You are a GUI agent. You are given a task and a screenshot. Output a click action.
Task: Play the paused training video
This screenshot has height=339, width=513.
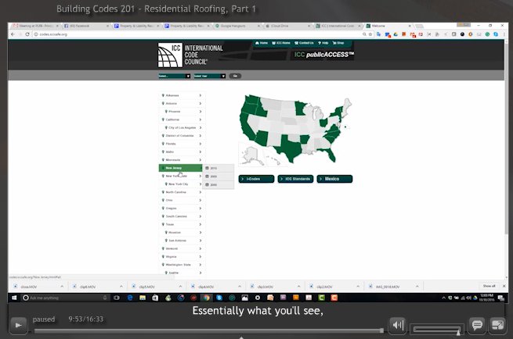point(18,325)
